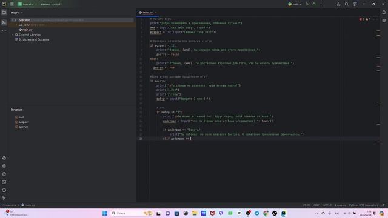Open Python Packages tool window
Screen dimensions: 388x218
[4, 157]
